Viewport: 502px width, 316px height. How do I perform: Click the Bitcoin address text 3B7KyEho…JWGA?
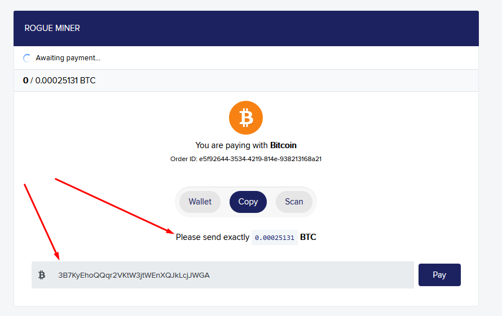click(x=134, y=275)
